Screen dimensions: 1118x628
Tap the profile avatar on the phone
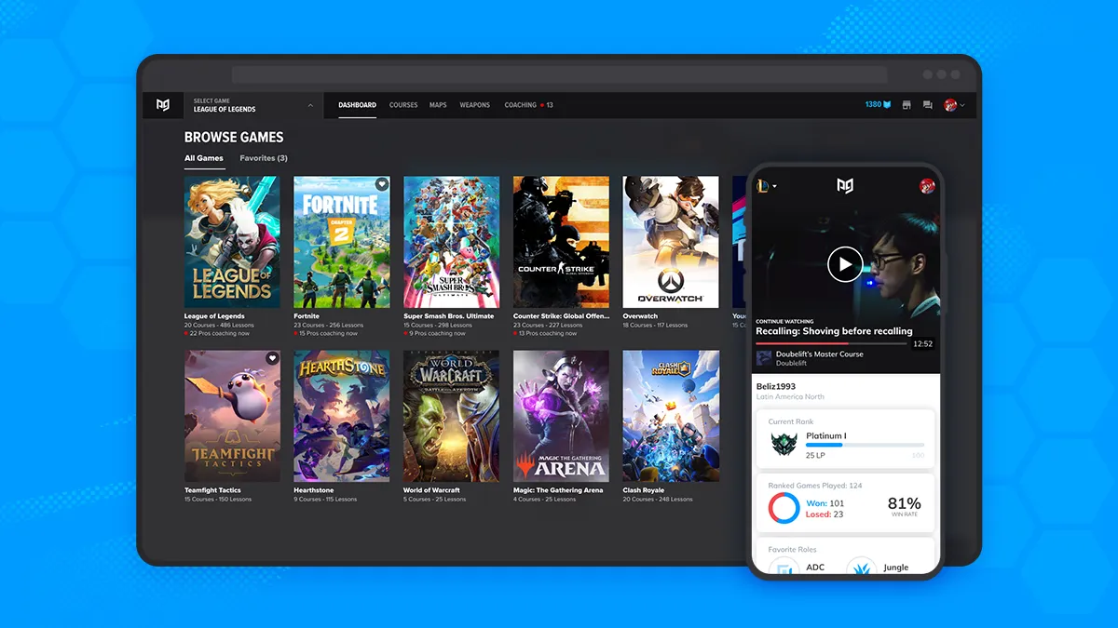coord(927,186)
